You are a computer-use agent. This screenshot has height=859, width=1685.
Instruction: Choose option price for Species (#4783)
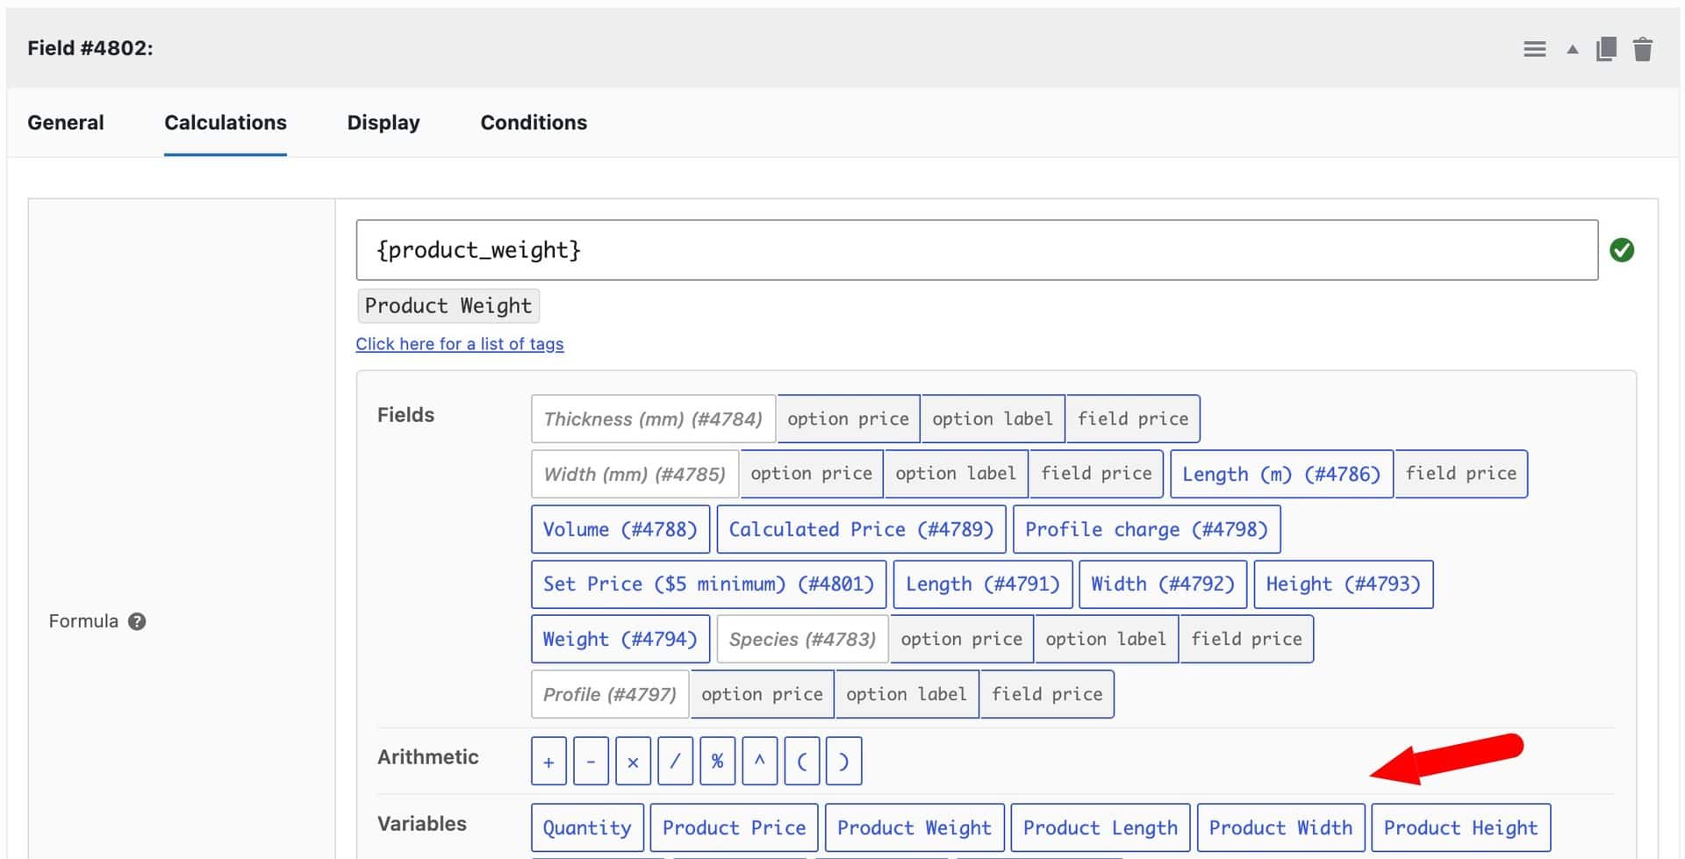tap(961, 639)
